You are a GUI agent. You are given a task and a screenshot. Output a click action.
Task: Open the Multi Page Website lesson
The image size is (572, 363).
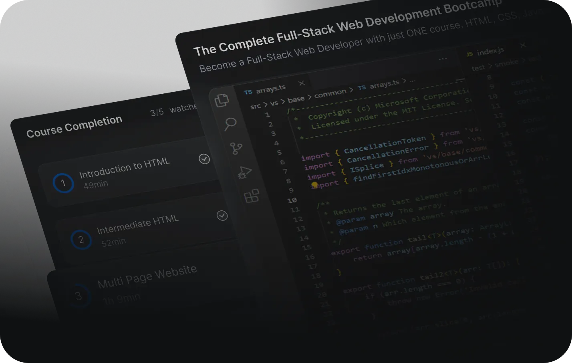click(x=152, y=289)
